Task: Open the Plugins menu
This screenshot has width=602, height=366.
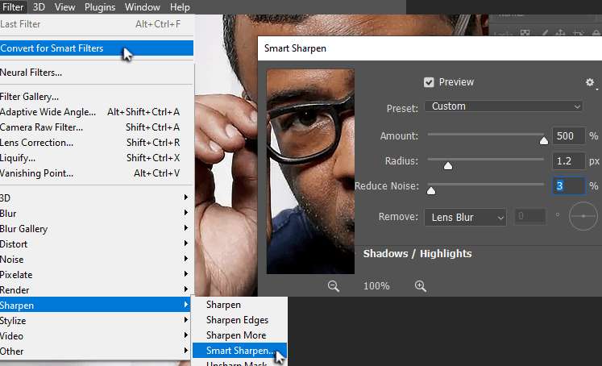Action: [x=100, y=7]
